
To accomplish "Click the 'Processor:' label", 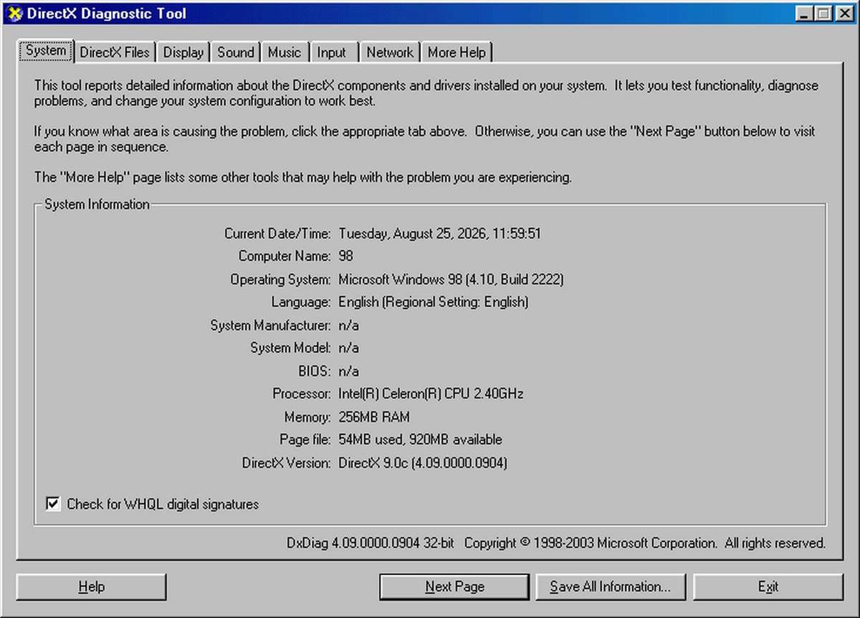I will 301,394.
